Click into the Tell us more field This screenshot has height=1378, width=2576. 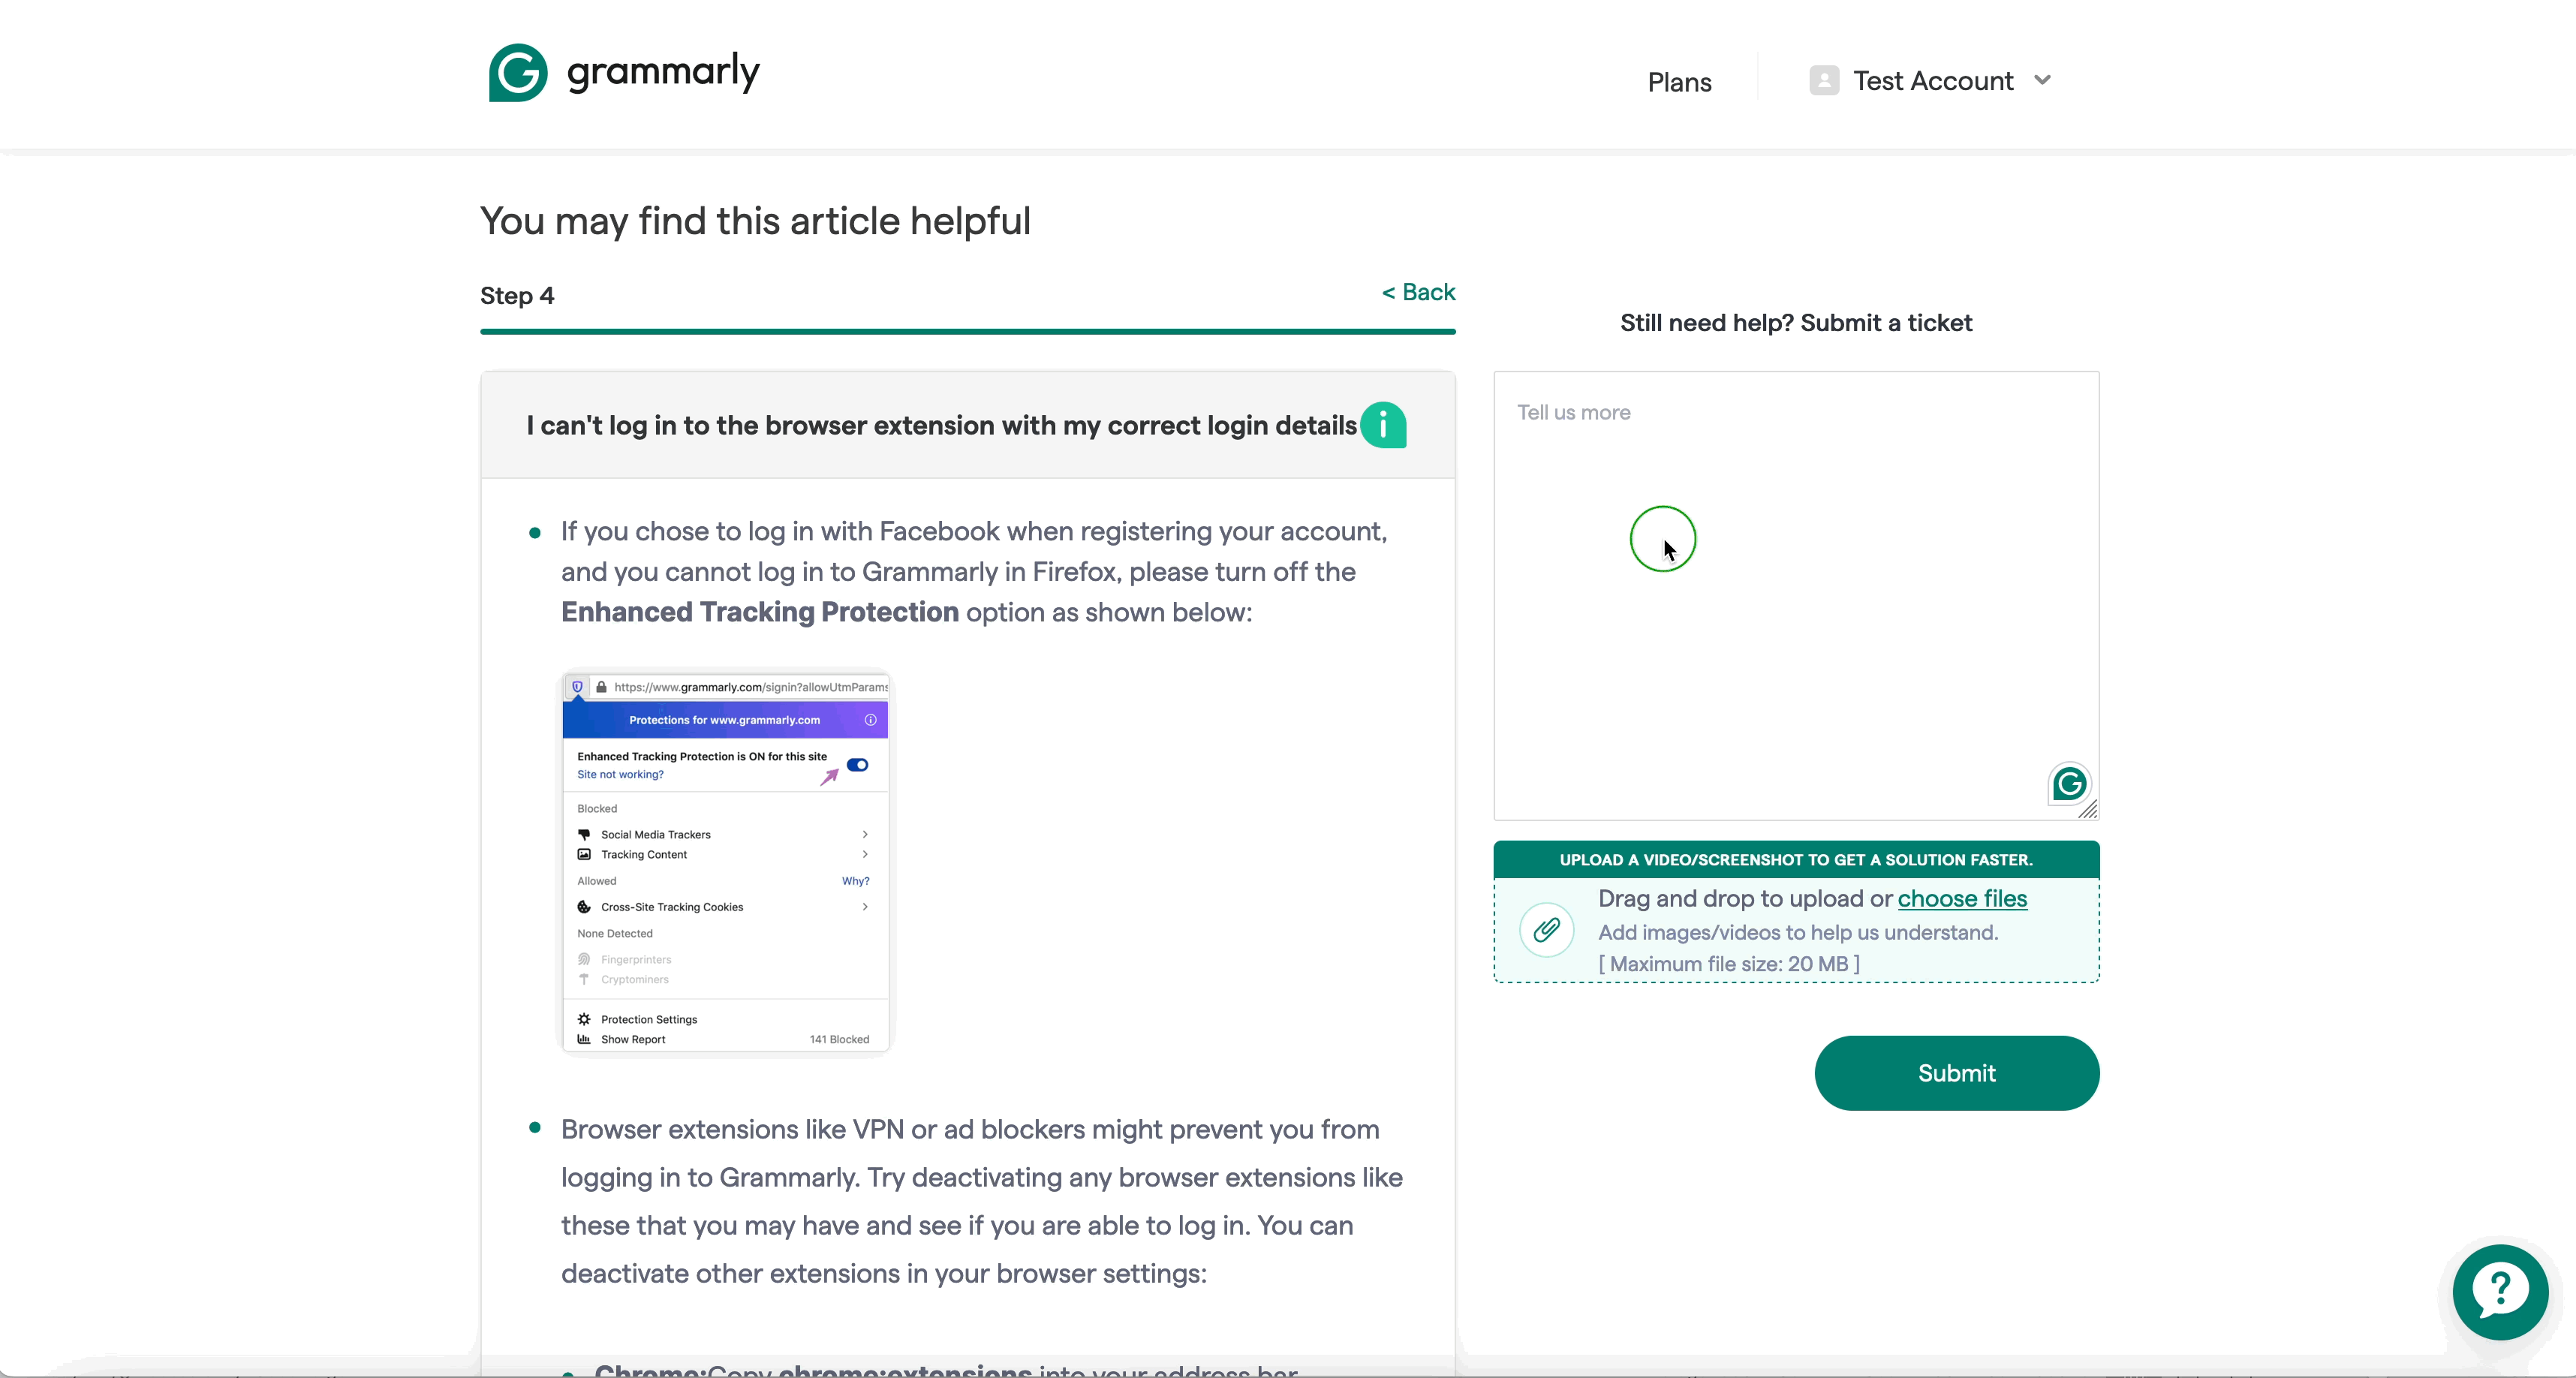(1796, 596)
